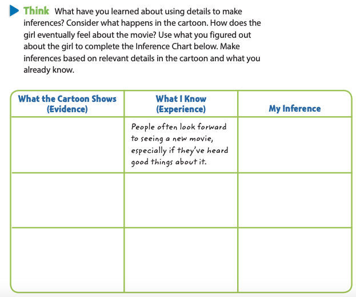The width and height of the screenshot is (356, 297).
Task: Click the second-row My Inference cell
Action: (x=294, y=200)
